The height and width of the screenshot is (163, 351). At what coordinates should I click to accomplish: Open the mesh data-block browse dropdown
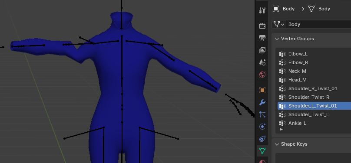pyautogui.click(x=278, y=24)
